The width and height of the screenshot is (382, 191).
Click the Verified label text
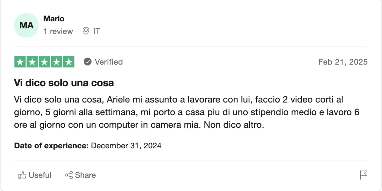(109, 62)
